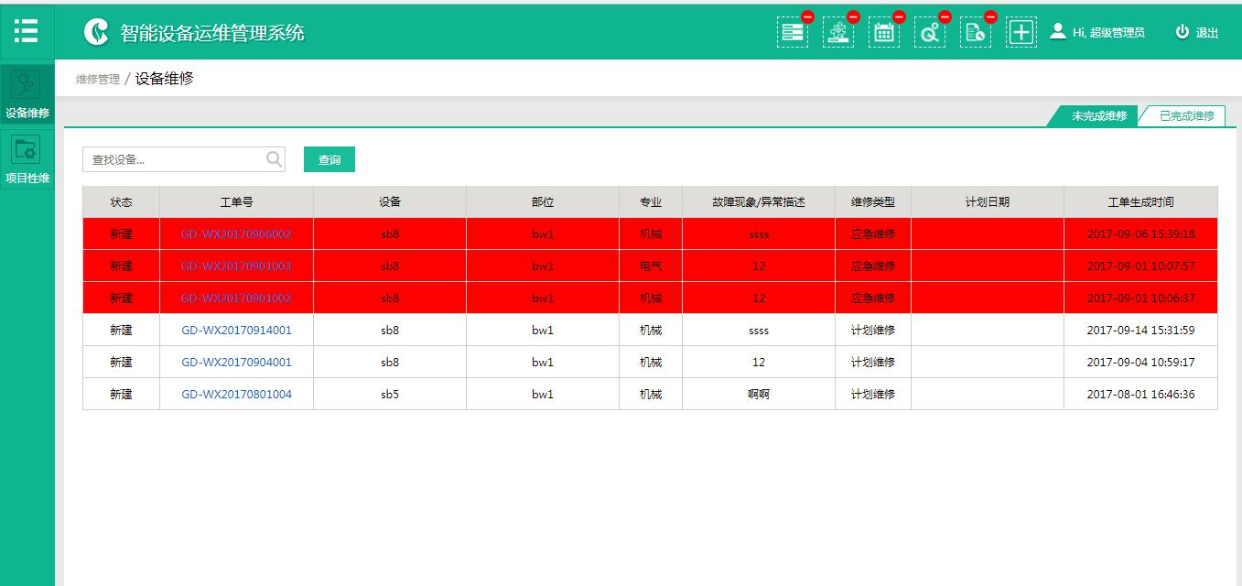Open work order GD-WX20170801004
This screenshot has width=1242, height=586.
tap(236, 394)
